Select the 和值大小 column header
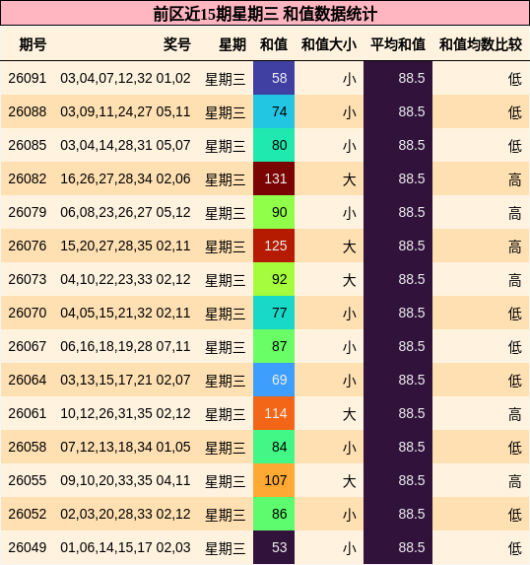 [329, 44]
